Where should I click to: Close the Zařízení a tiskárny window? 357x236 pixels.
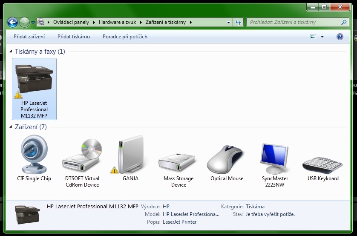(x=340, y=7)
